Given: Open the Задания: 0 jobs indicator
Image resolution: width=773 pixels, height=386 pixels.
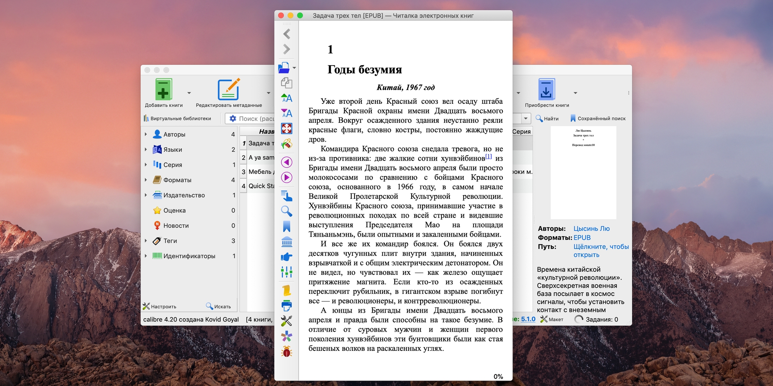Looking at the screenshot, I should pos(596,319).
